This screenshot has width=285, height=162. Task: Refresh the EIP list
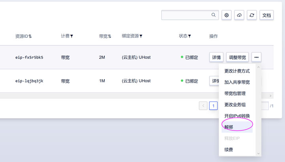[x=252, y=15]
